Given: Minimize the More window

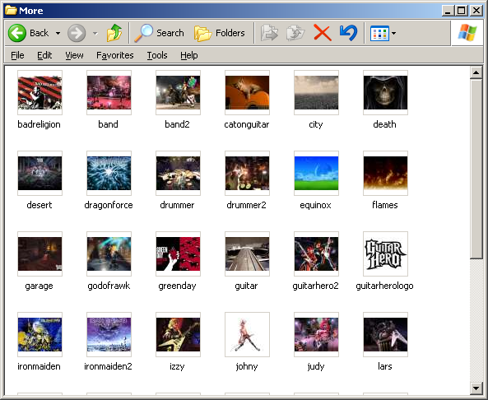Looking at the screenshot, I should click(448, 11).
